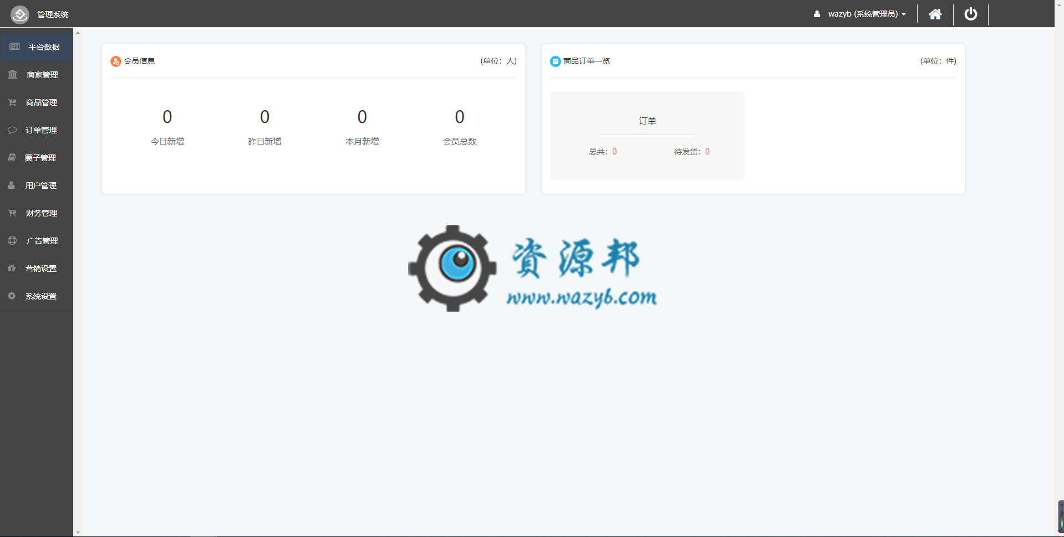
Task: Open wazyb (系统管理员) account dropdown
Action: coord(860,14)
